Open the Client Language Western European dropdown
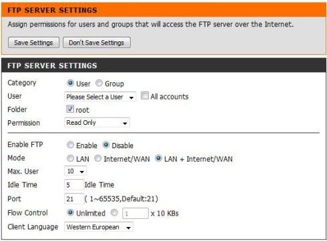The height and width of the screenshot is (241, 327). pos(99,227)
